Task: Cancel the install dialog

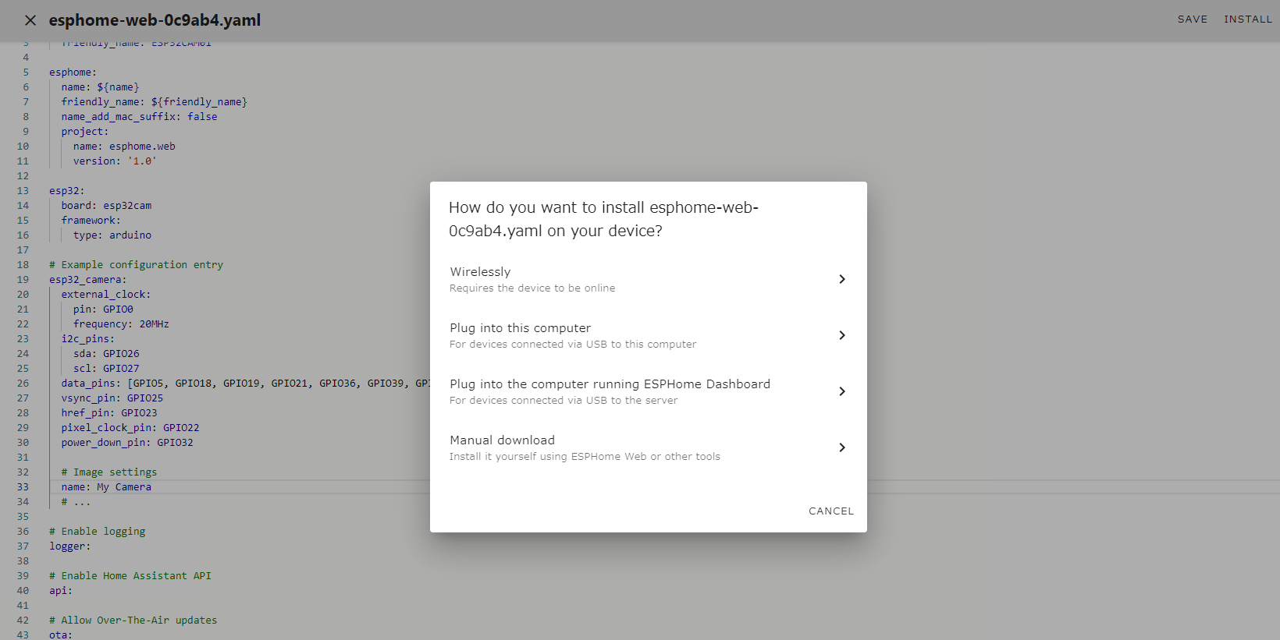Action: tap(830, 511)
